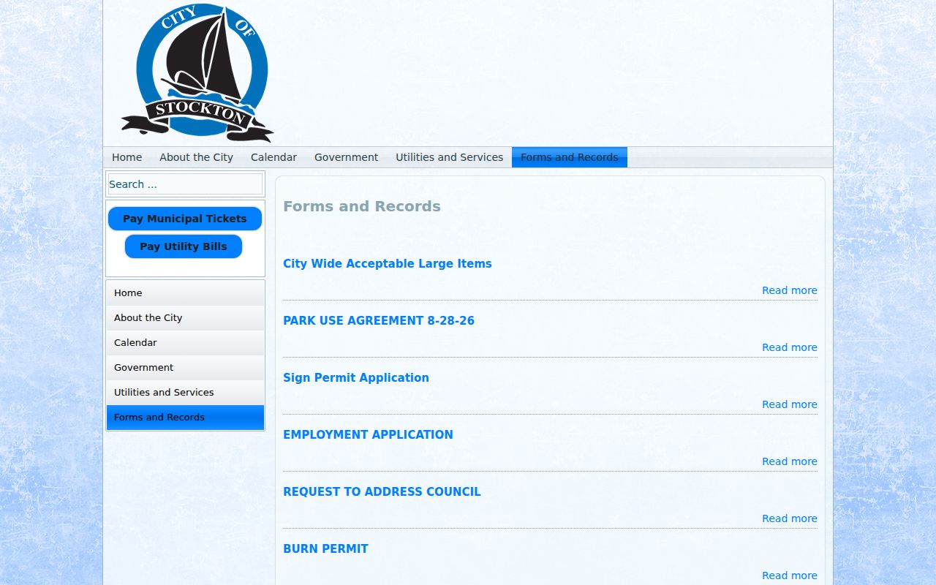This screenshot has height=585, width=936.
Task: Open REQUEST TO ADDRESS COUNCIL link
Action: pos(382,492)
